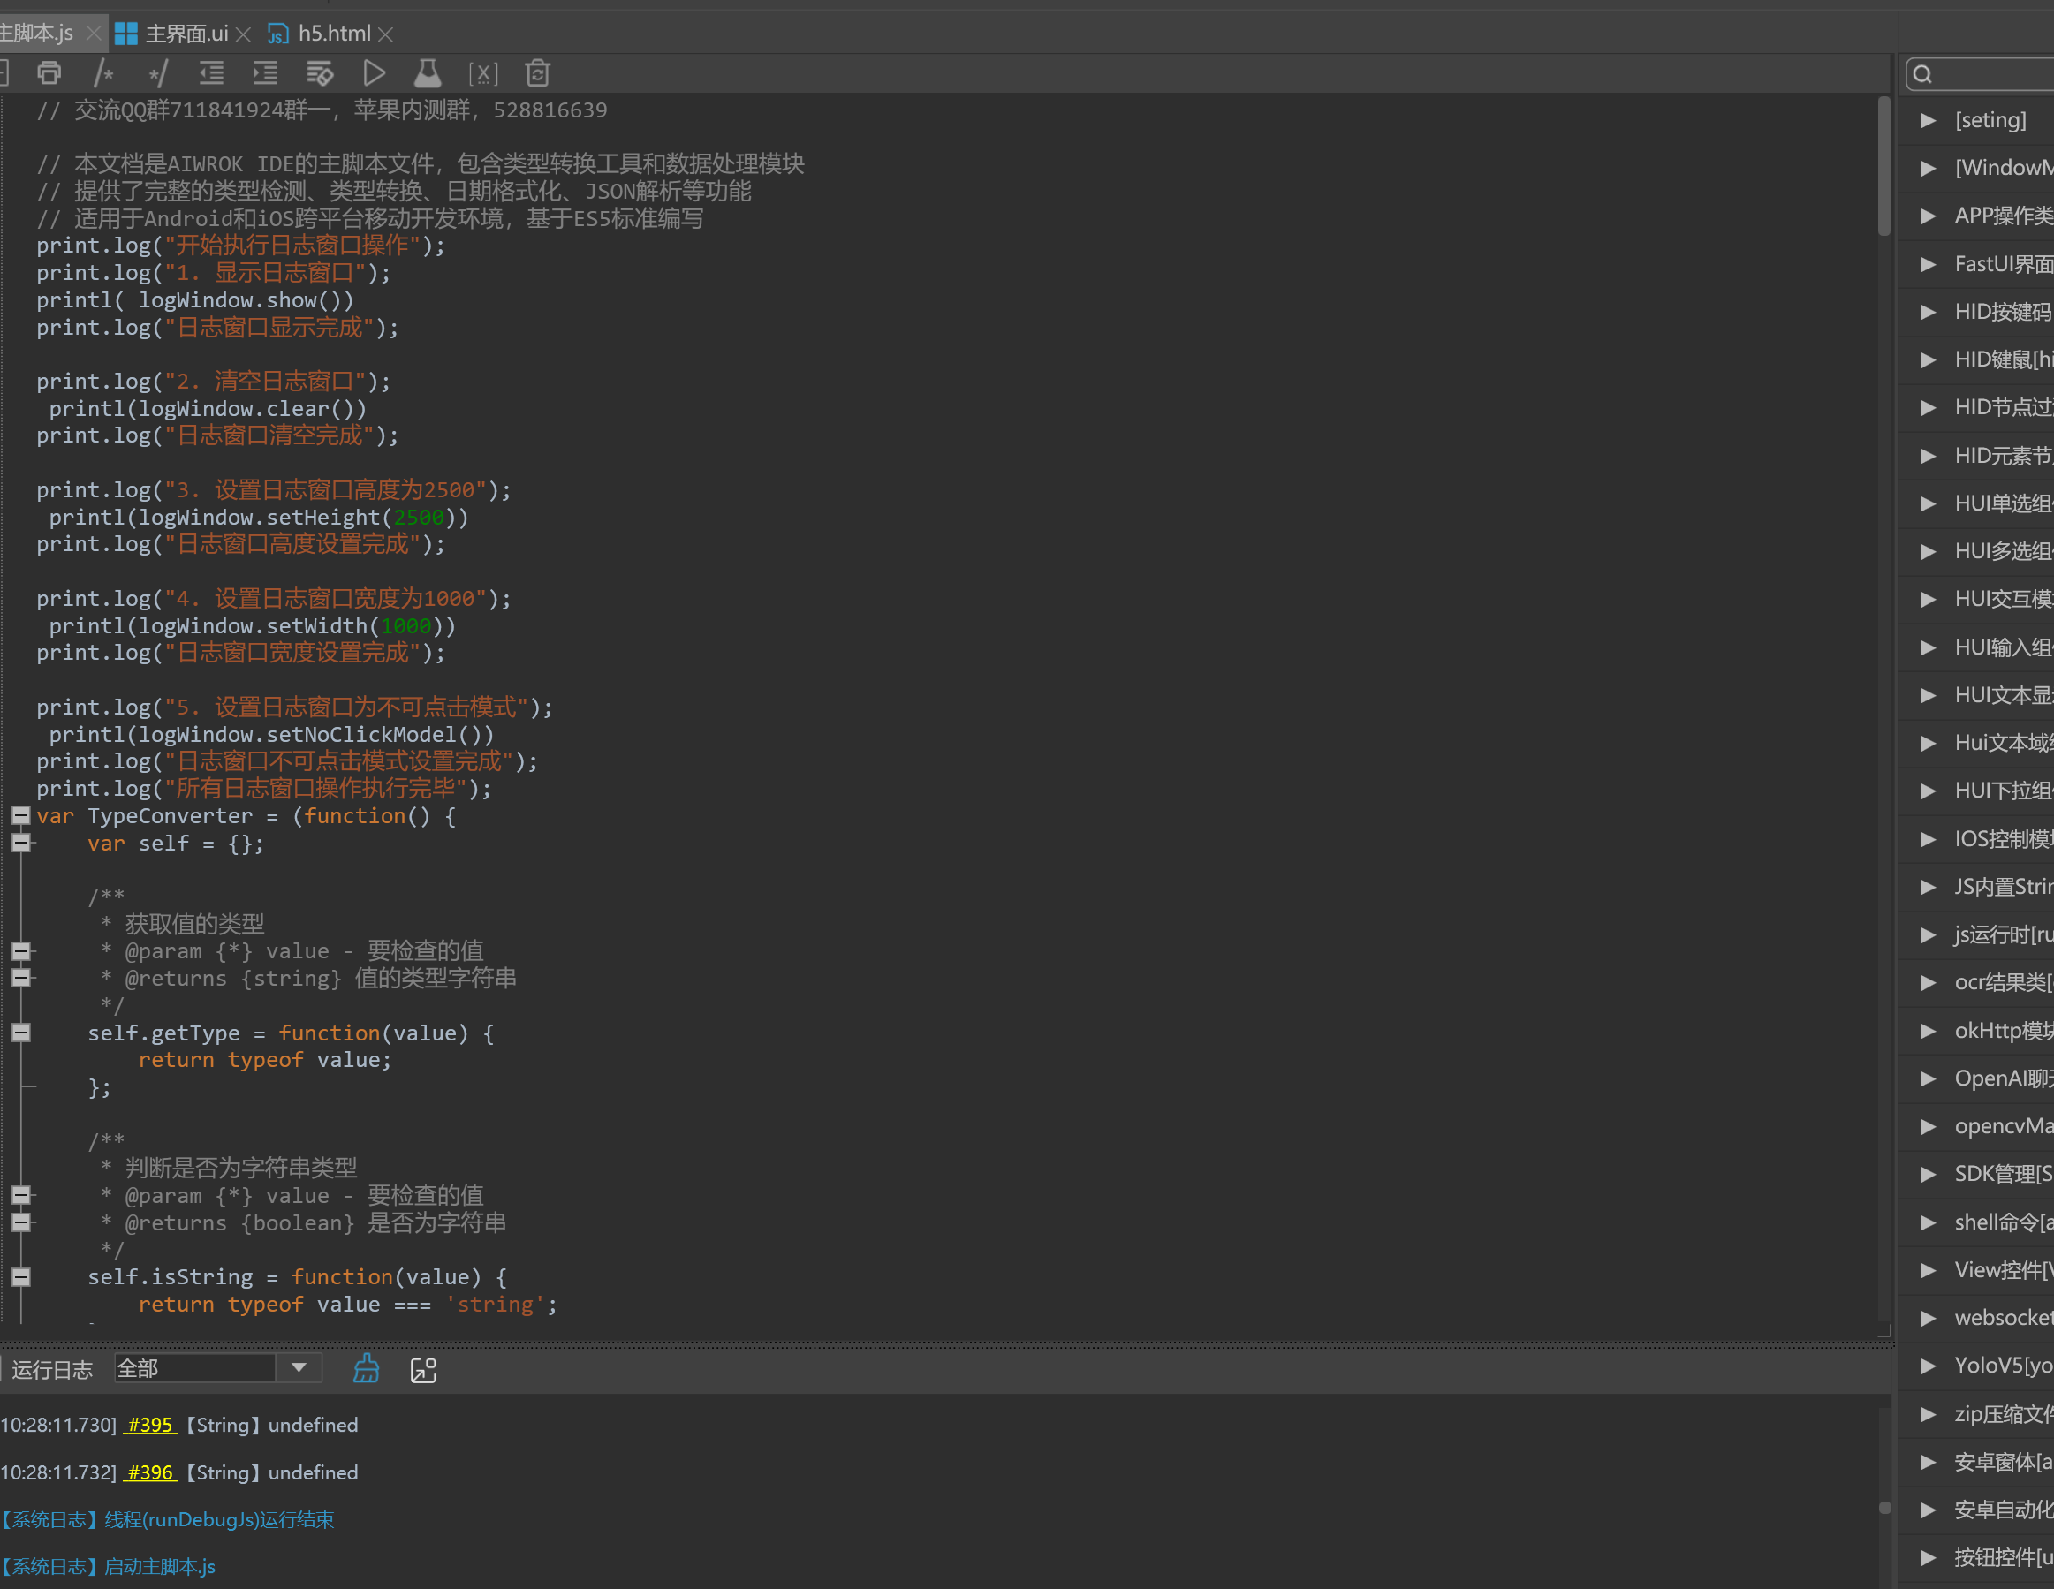Switch to the h5.html tab
Image resolution: width=2054 pixels, height=1589 pixels.
point(333,34)
